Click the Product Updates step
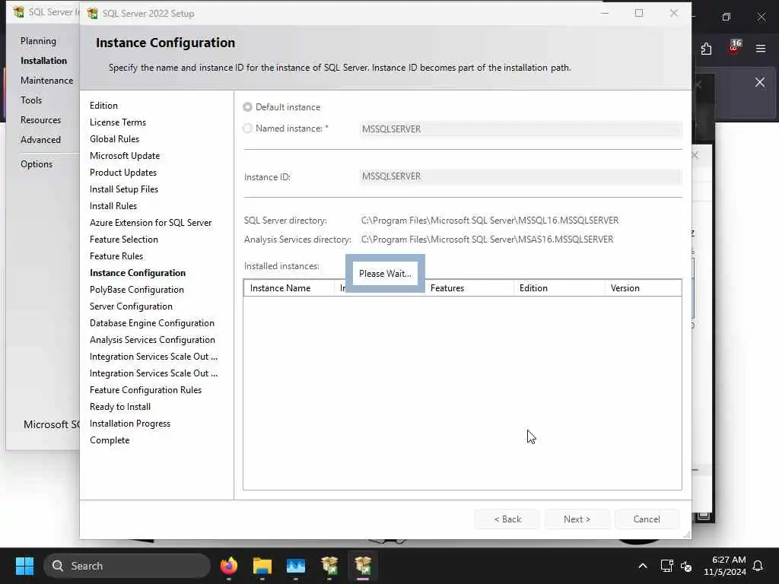 click(123, 173)
